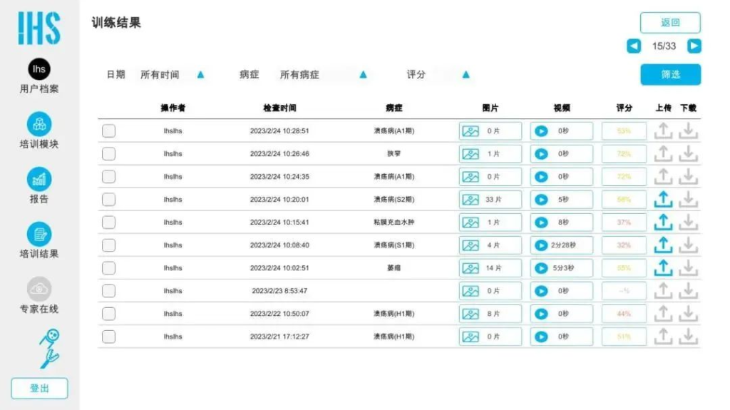The height and width of the screenshot is (410, 730).
Task: Open the 病症 所有病症 dropdown
Action: pos(363,74)
